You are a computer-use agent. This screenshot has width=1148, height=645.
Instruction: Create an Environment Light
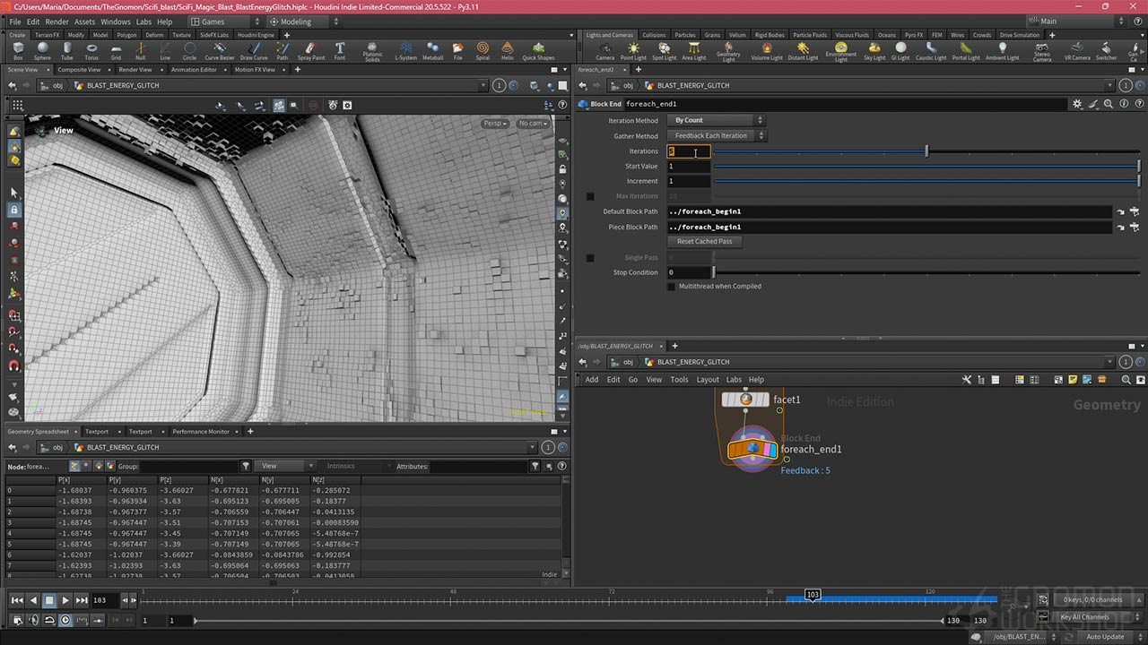[840, 50]
